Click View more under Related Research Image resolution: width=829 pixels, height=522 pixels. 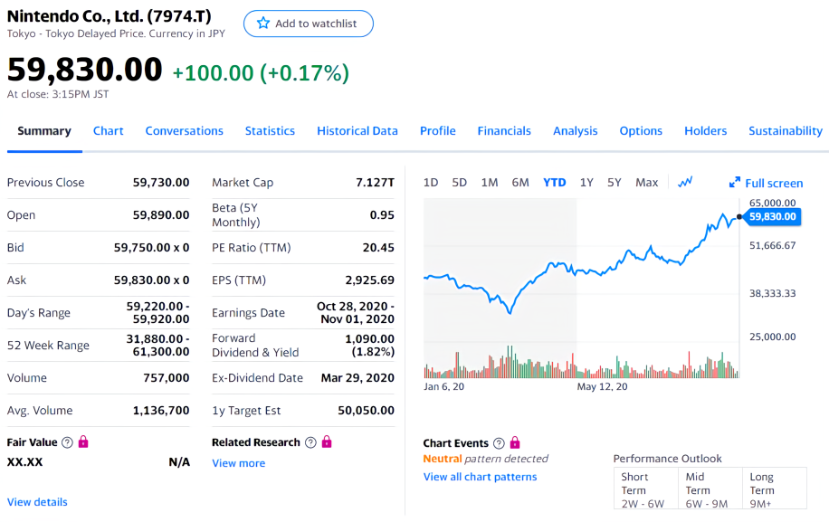click(x=238, y=463)
